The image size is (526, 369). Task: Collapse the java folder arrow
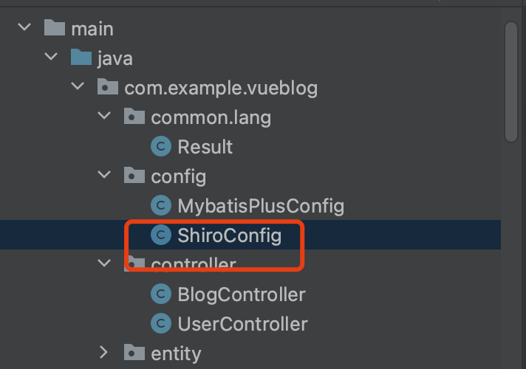pyautogui.click(x=51, y=58)
